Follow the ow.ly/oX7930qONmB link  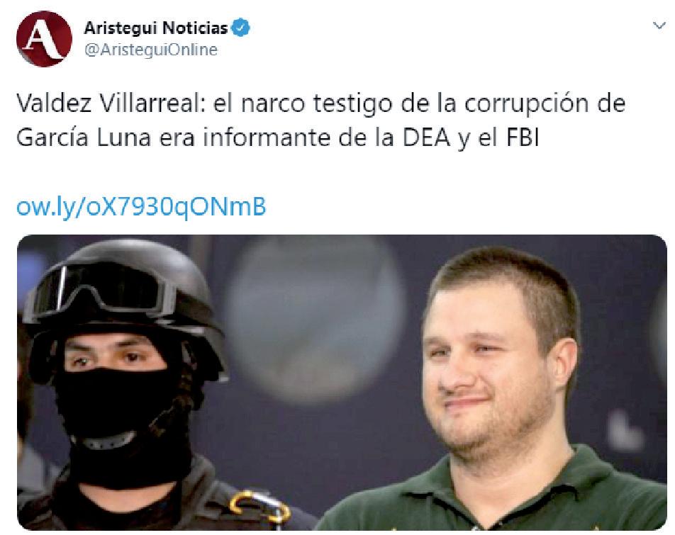tap(141, 207)
